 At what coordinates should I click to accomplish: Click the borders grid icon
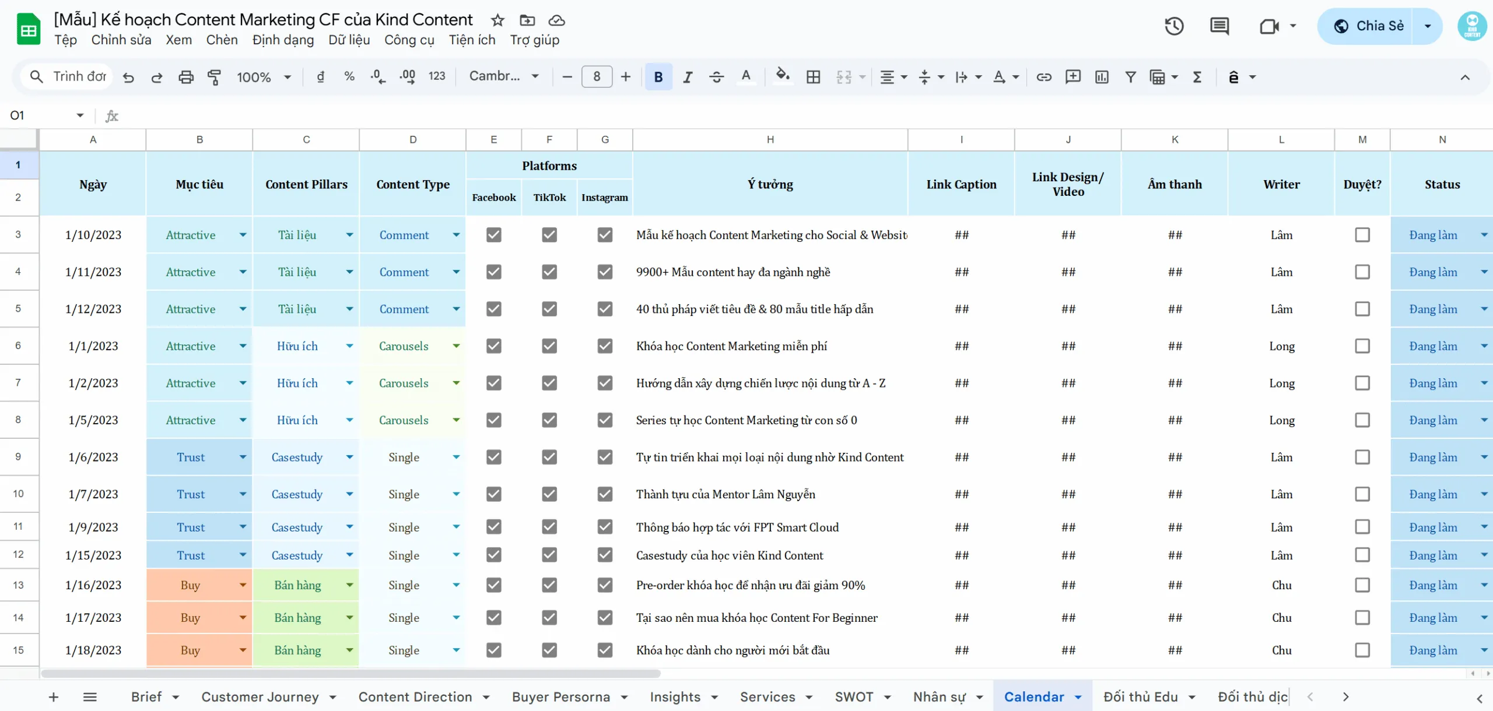point(813,77)
